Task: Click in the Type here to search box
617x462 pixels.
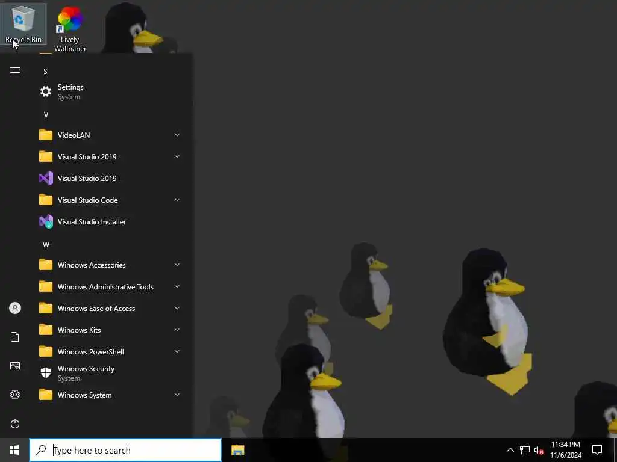Action: pyautogui.click(x=125, y=450)
